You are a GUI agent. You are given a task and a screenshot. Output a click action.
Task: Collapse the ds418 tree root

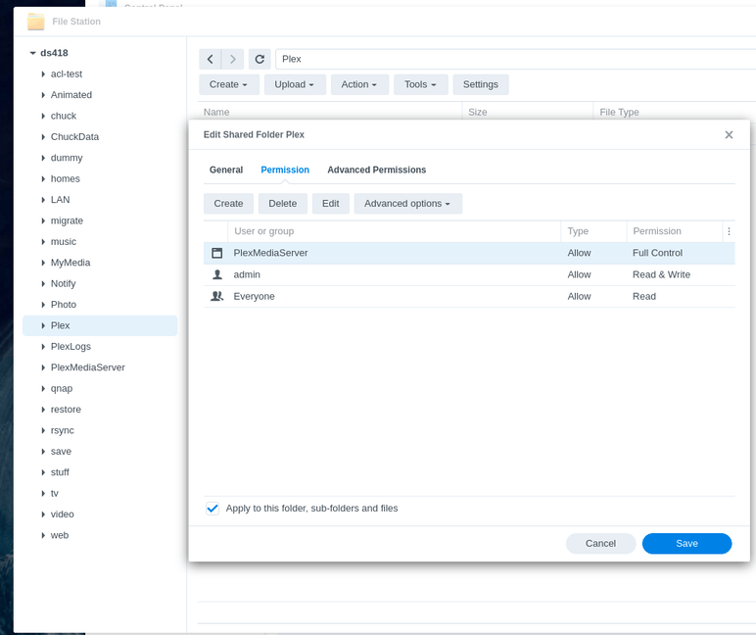tap(32, 53)
